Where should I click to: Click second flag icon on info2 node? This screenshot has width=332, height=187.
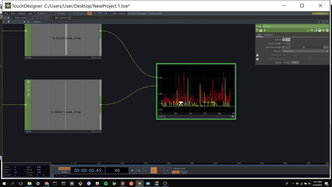29,86
